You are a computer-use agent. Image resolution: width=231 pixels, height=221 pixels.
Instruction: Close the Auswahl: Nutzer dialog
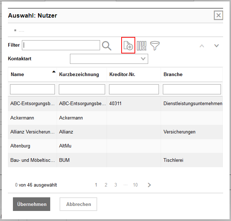pyautogui.click(x=218, y=15)
